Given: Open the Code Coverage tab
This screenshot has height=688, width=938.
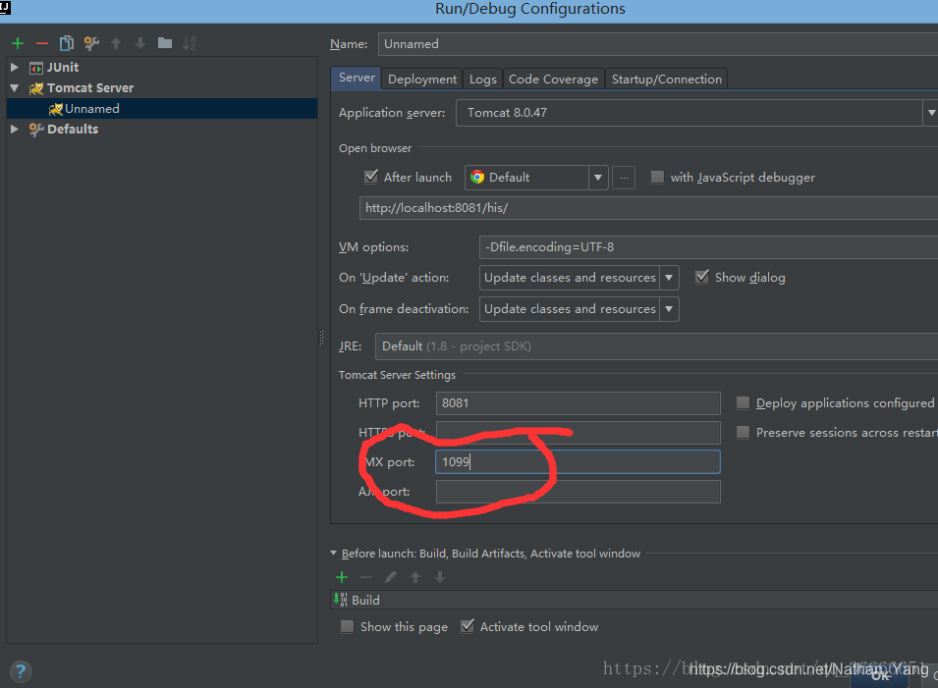Looking at the screenshot, I should coord(553,79).
